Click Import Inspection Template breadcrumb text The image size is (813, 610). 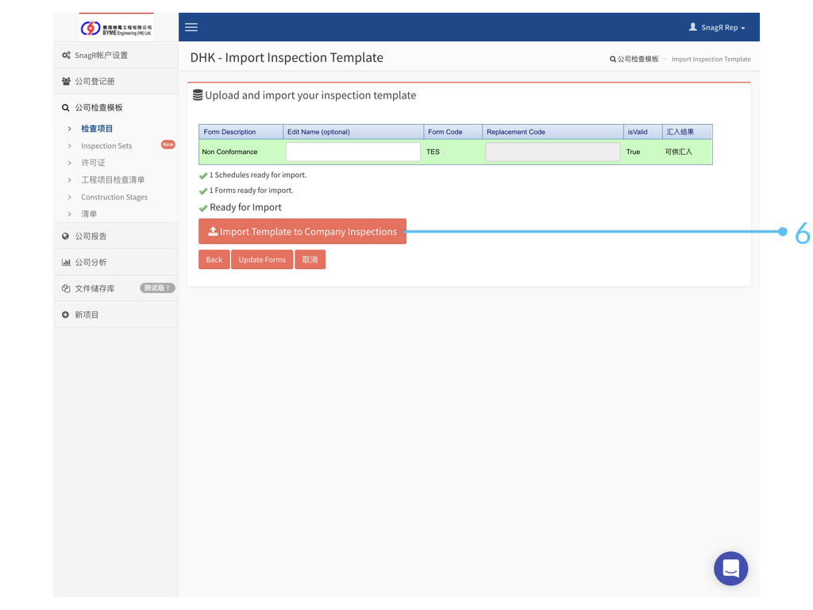click(x=711, y=59)
